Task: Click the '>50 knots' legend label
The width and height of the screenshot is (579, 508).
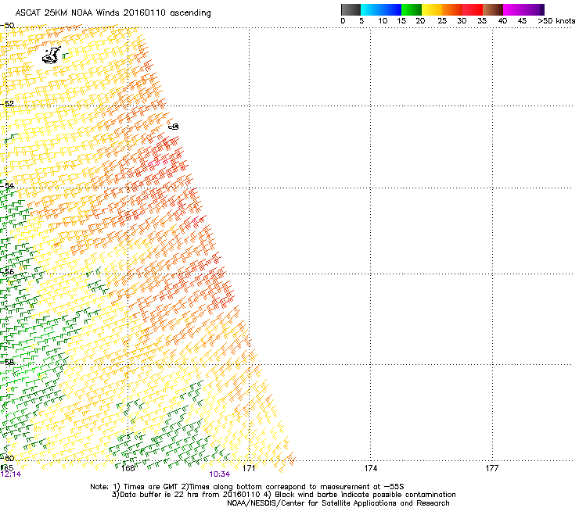Action: pos(556,21)
